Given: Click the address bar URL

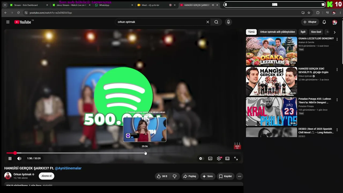Looking at the screenshot, I should pos(51,13).
